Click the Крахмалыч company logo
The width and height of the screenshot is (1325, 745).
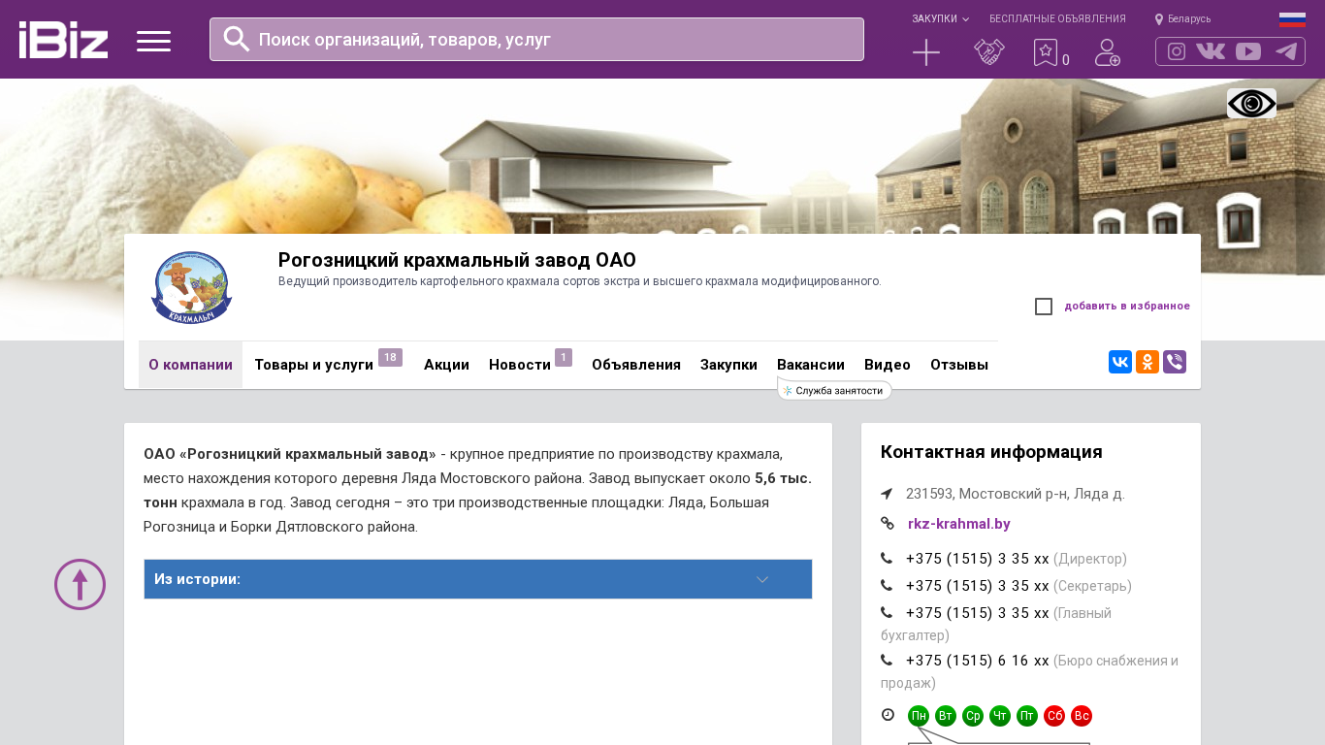click(192, 287)
